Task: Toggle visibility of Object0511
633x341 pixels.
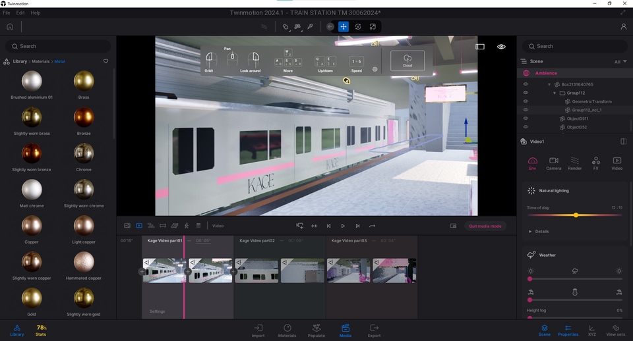Action: [x=526, y=118]
